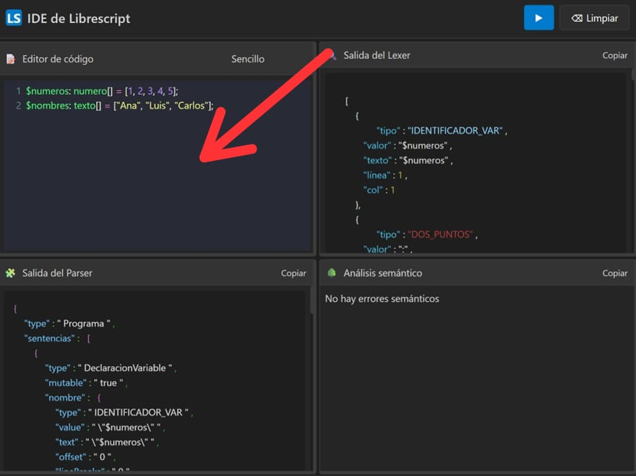The height and width of the screenshot is (476, 636).
Task: Click the Salida del Parser puzzle icon
Action: 10,273
